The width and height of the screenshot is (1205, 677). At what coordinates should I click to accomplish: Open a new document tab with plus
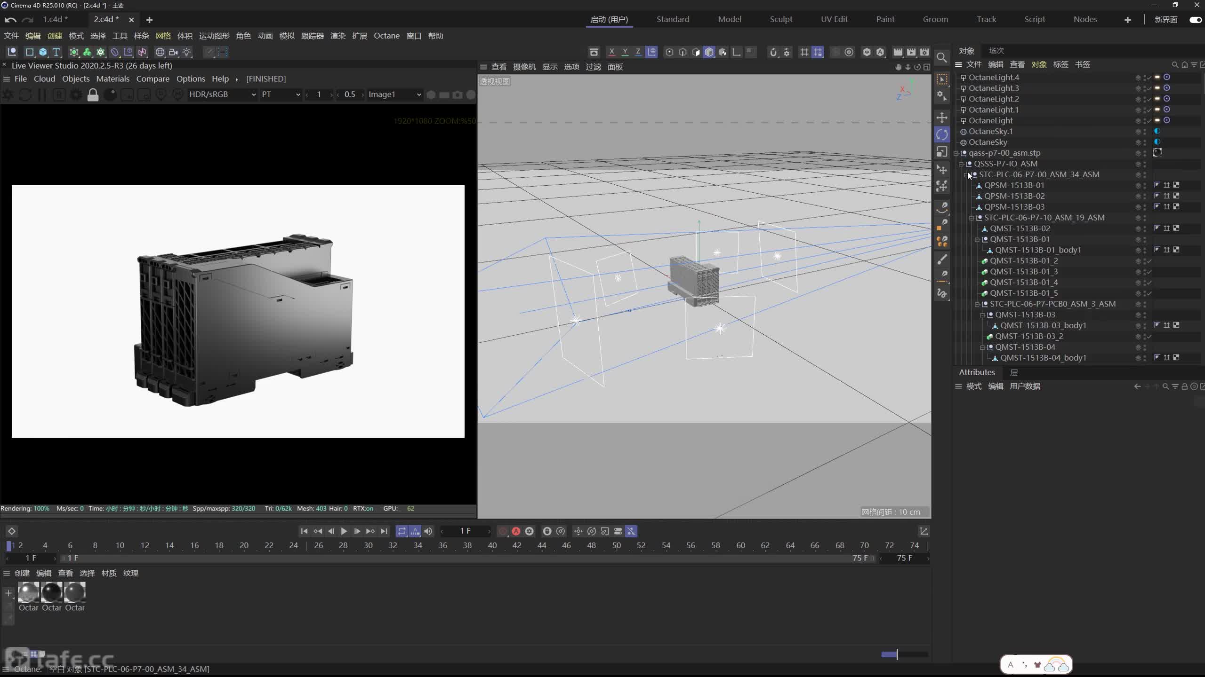tap(149, 20)
